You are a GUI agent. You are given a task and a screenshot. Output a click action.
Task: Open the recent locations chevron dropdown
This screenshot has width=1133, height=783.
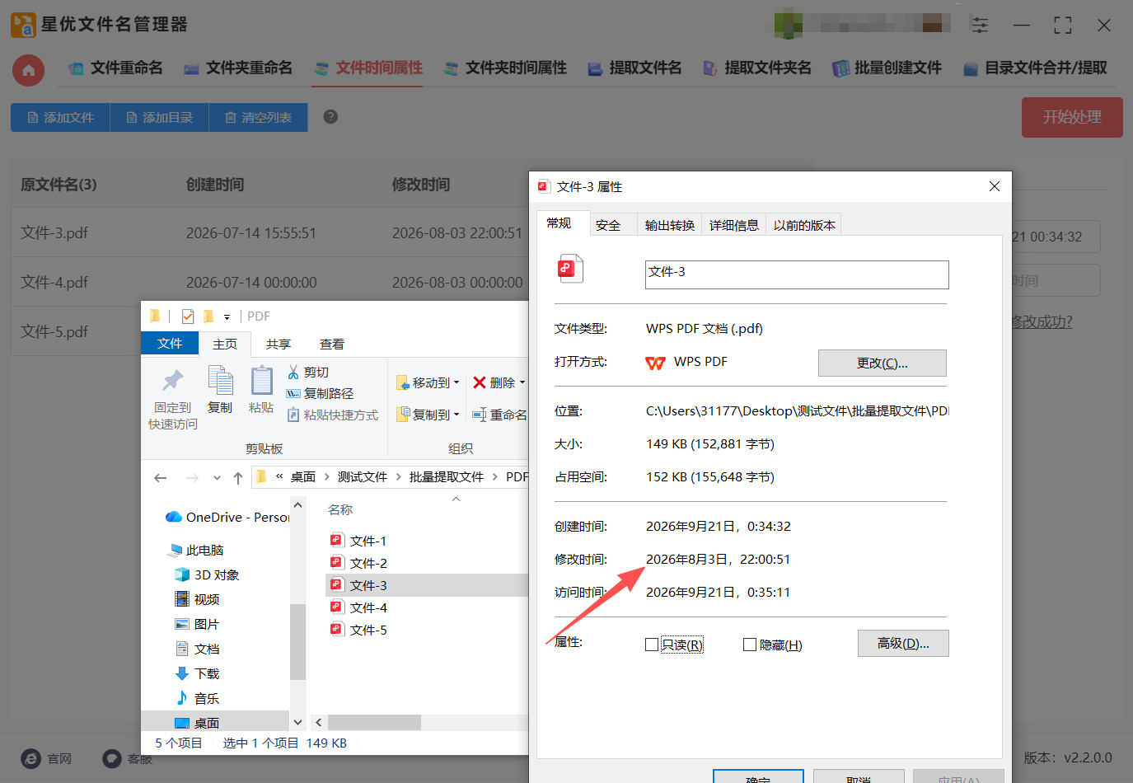pyautogui.click(x=217, y=477)
